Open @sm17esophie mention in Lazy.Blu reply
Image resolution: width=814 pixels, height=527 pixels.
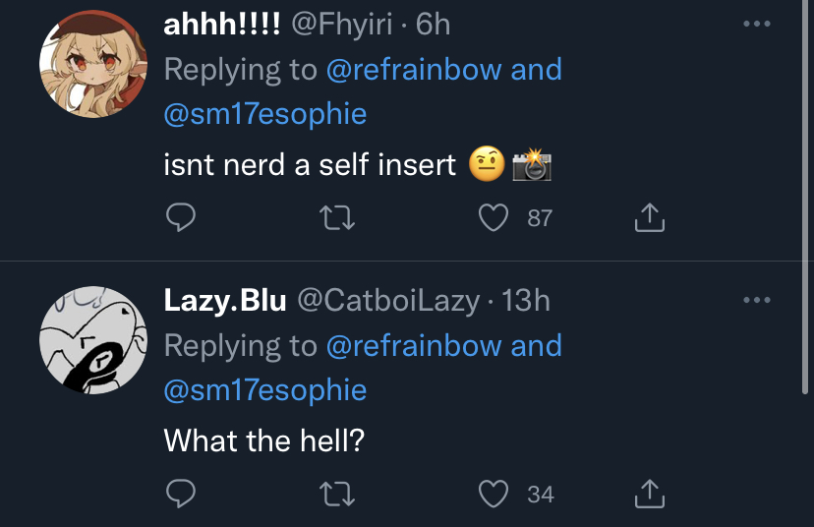point(265,390)
